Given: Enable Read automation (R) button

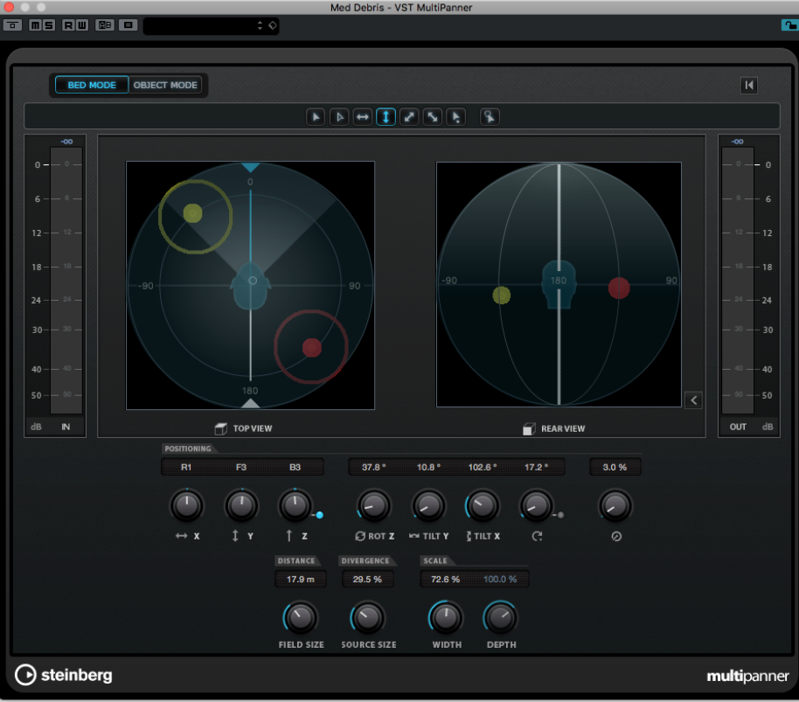Looking at the screenshot, I should (68, 25).
